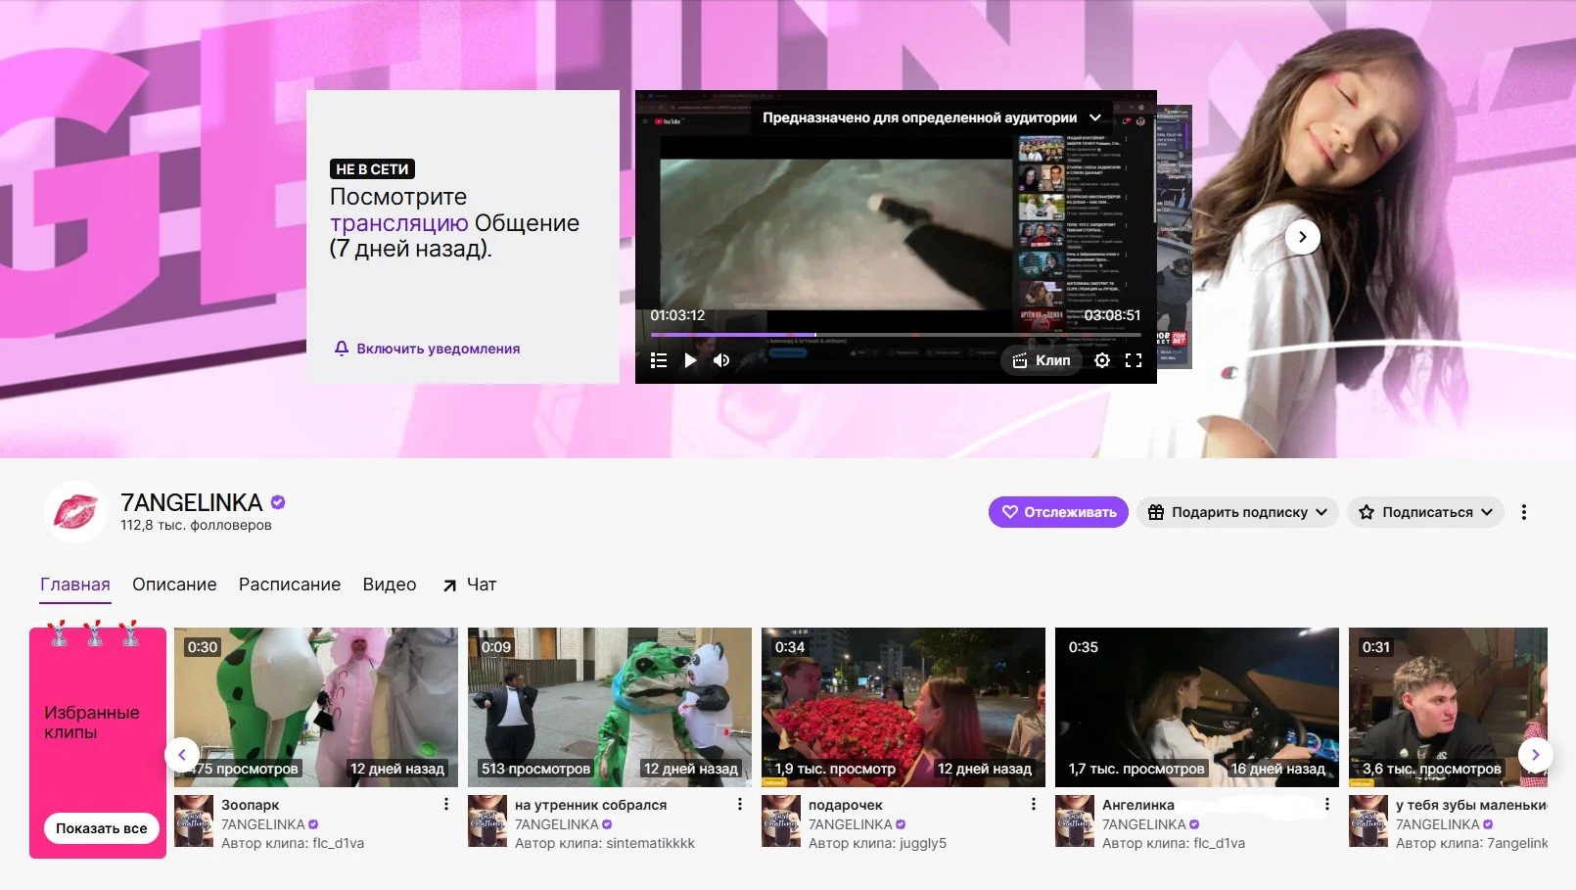Image resolution: width=1576 pixels, height=890 pixels.
Task: Switch to the Расписание tab
Action: 290,585
